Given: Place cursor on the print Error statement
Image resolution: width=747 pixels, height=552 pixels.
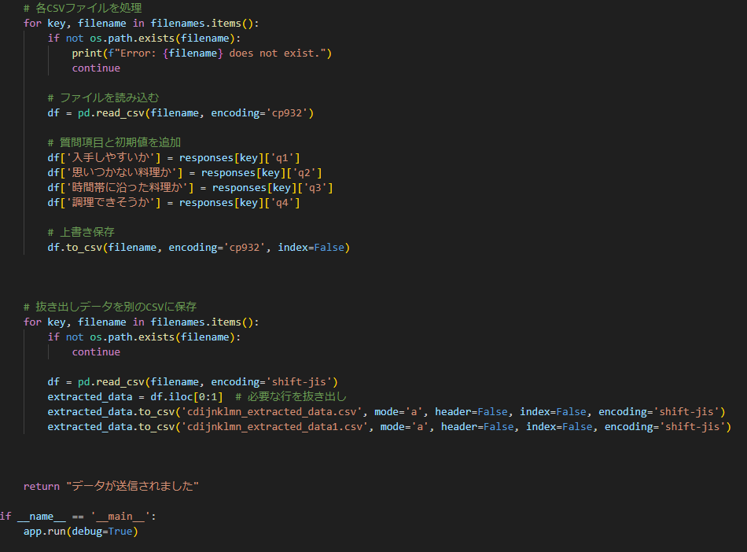Looking at the screenshot, I should (202, 53).
